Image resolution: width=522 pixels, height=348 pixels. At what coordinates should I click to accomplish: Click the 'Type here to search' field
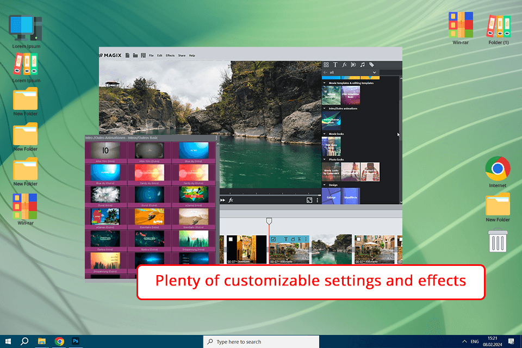(x=262, y=341)
